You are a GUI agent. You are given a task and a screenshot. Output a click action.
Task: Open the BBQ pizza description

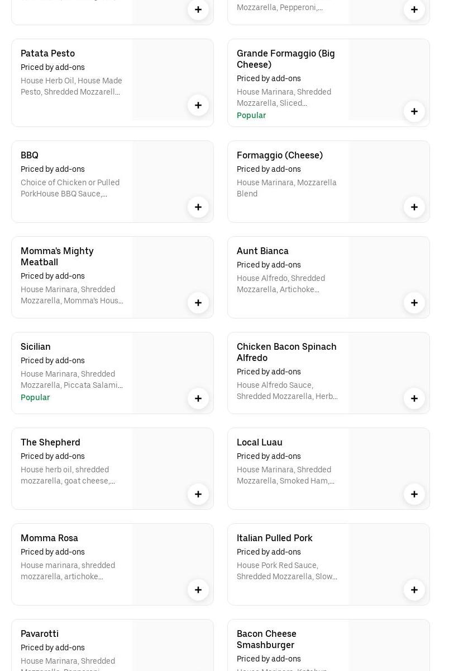tap(70, 188)
